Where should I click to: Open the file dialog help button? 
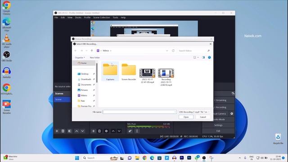[x=209, y=58]
